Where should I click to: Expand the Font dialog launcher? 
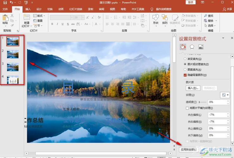click(x=102, y=31)
